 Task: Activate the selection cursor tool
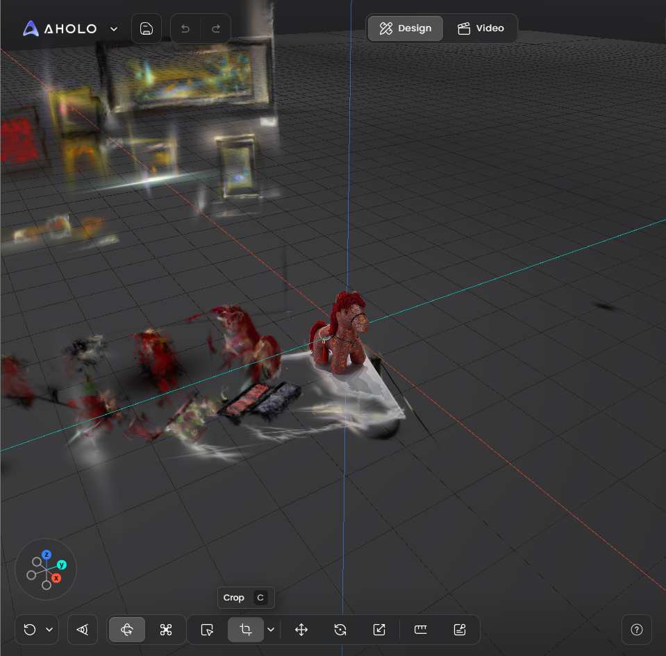207,629
